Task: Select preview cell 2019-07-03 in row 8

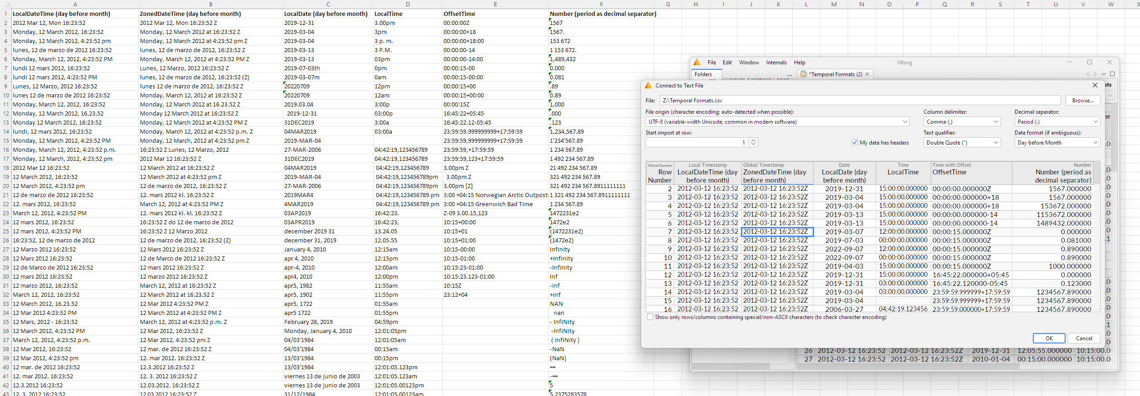Action: click(x=844, y=241)
